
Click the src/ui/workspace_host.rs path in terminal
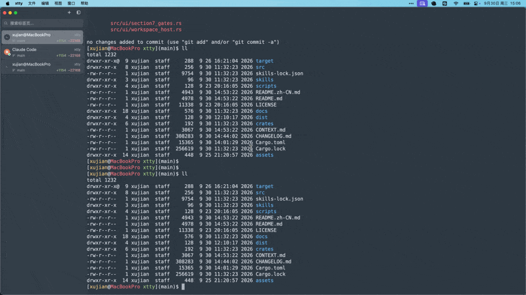(x=146, y=29)
